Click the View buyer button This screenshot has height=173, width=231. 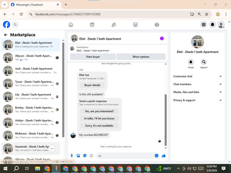93,57
